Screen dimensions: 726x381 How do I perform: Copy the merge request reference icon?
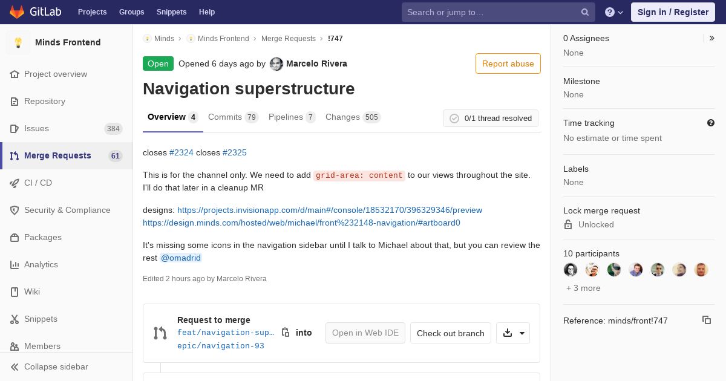(707, 320)
